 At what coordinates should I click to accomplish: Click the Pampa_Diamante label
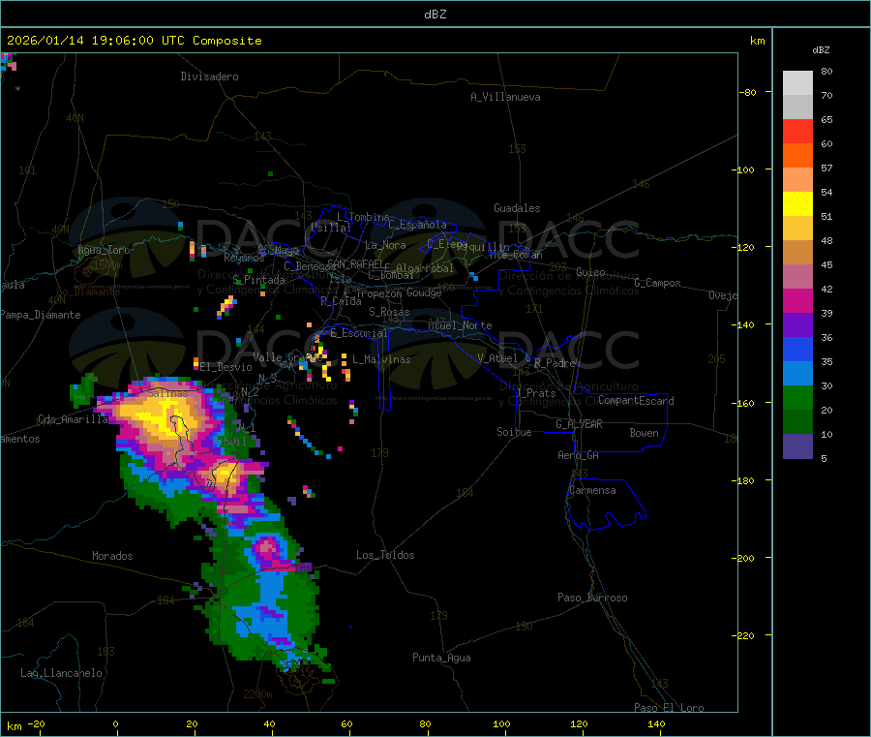click(41, 315)
